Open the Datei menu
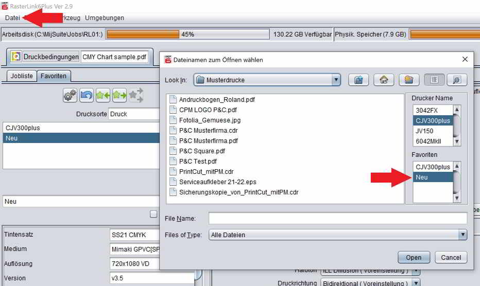The width and height of the screenshot is (480, 286). (x=12, y=17)
